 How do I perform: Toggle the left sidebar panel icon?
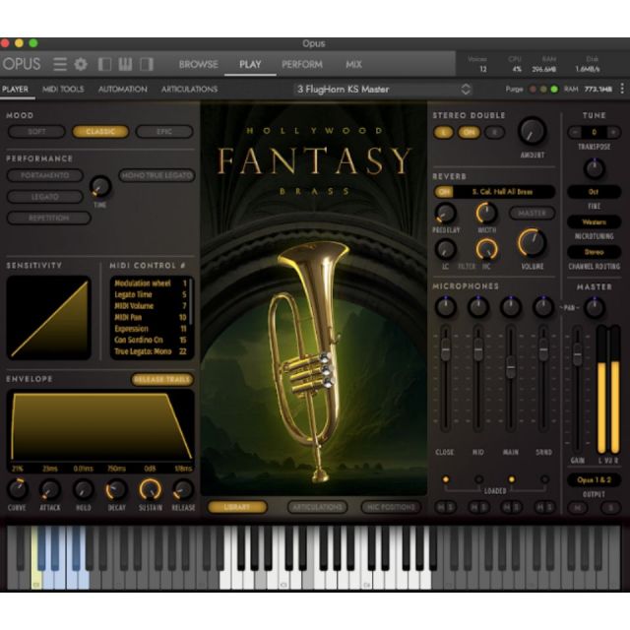(104, 64)
